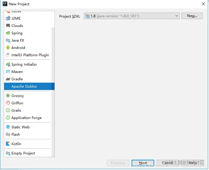This screenshot has height=170, width=209.
Task: Click the Grails green icon
Action: (8, 110)
